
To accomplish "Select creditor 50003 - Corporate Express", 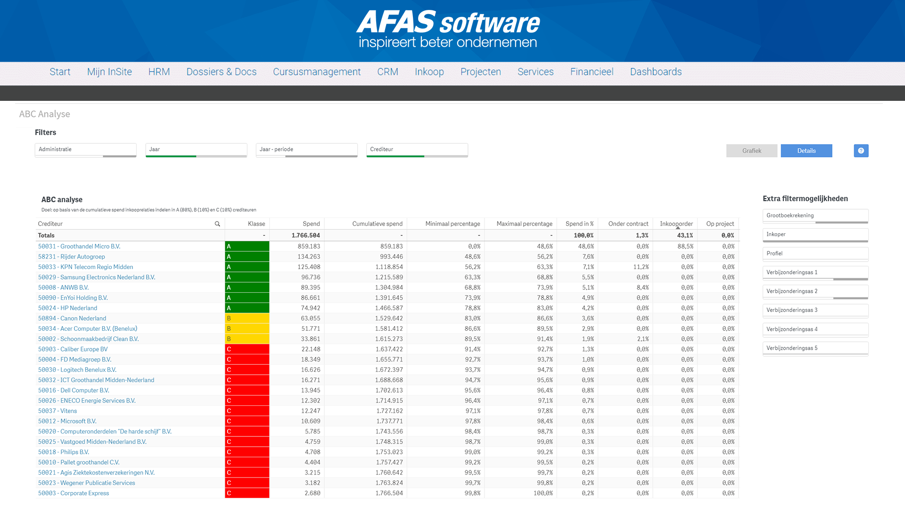I will (74, 493).
